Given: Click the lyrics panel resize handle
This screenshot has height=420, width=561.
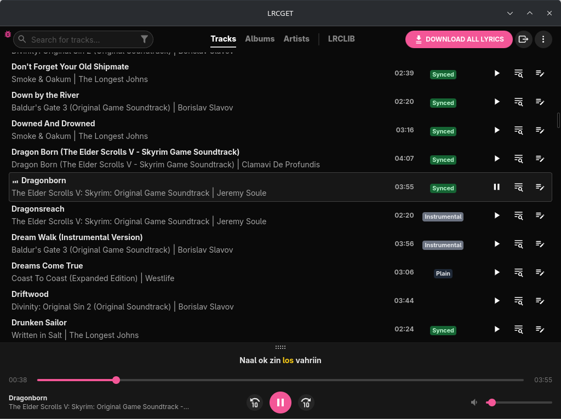Looking at the screenshot, I should tap(280, 347).
